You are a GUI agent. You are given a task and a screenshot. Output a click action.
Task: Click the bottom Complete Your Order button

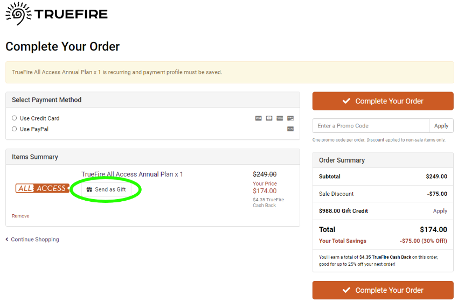coord(383,290)
